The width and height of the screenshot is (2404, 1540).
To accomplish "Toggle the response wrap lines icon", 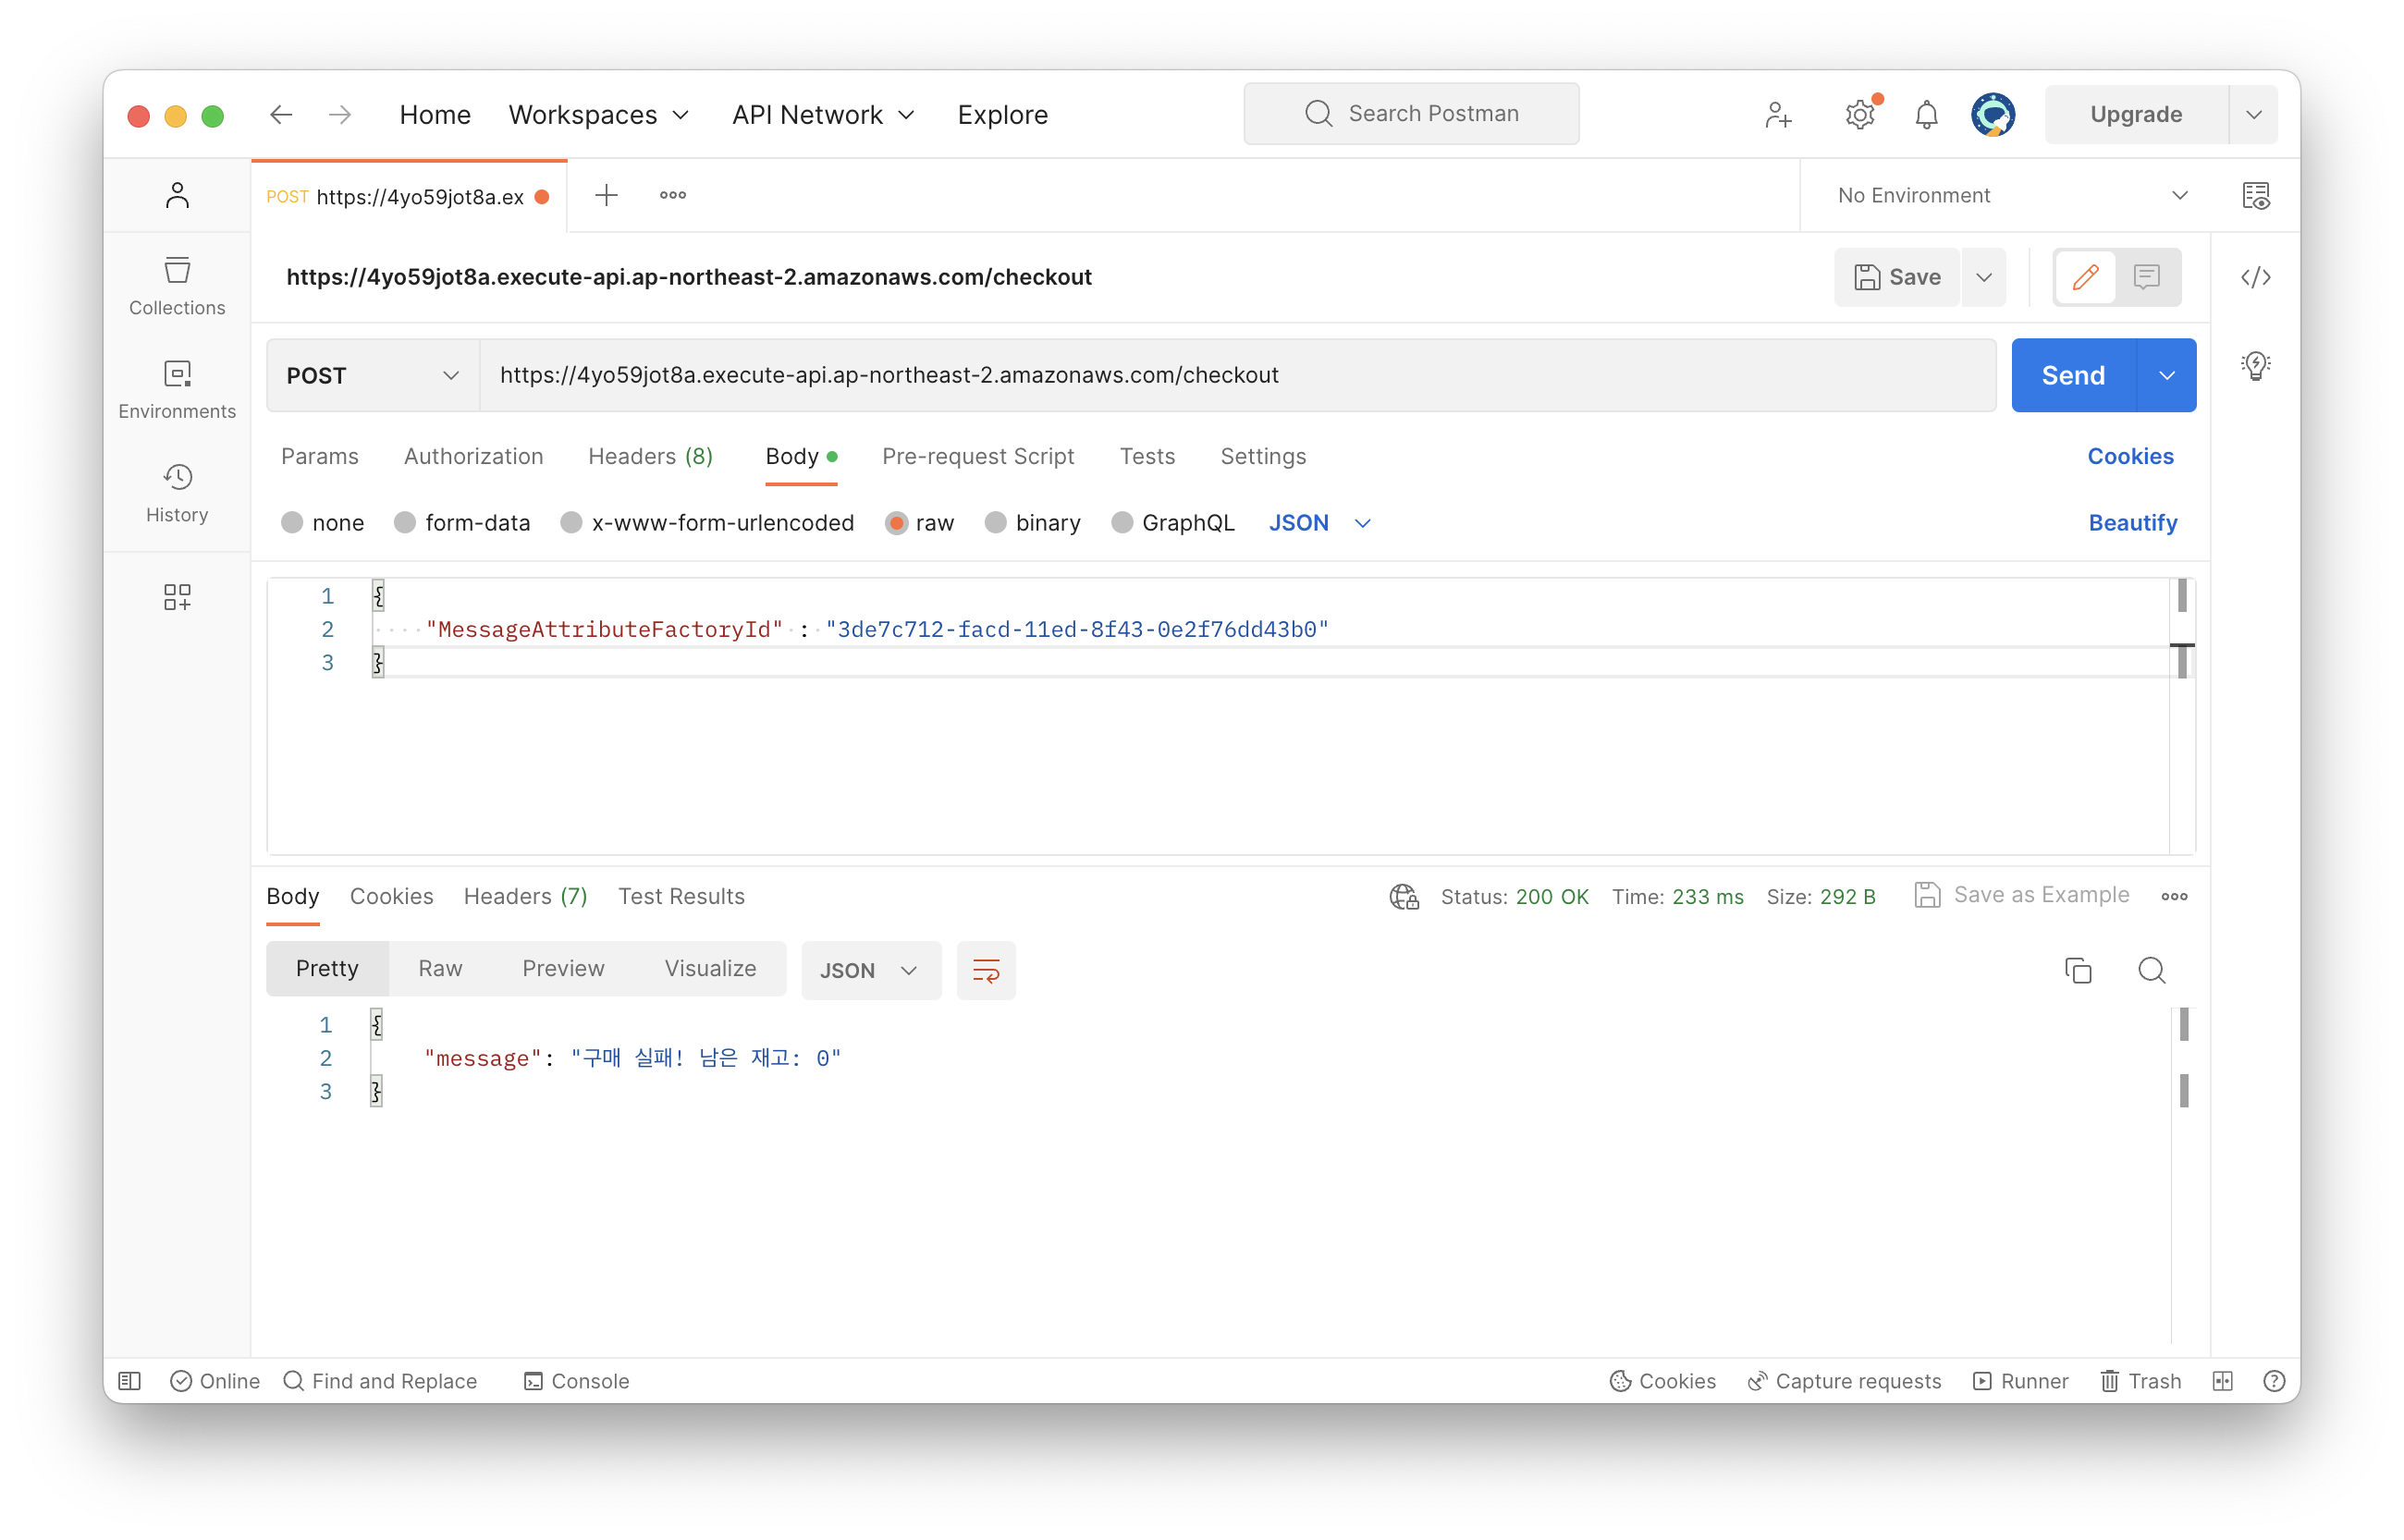I will point(986,970).
